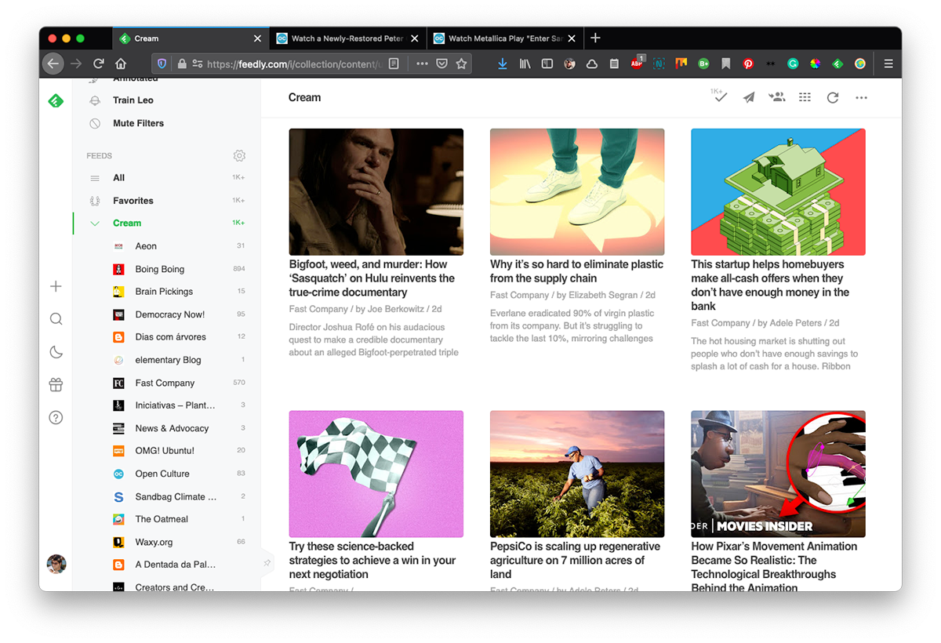Open the help question mark icon
The width and height of the screenshot is (941, 643).
click(56, 418)
